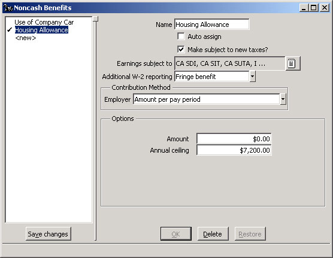333x258 pixels.
Task: Enable the Auto assign checkbox
Action: point(181,37)
